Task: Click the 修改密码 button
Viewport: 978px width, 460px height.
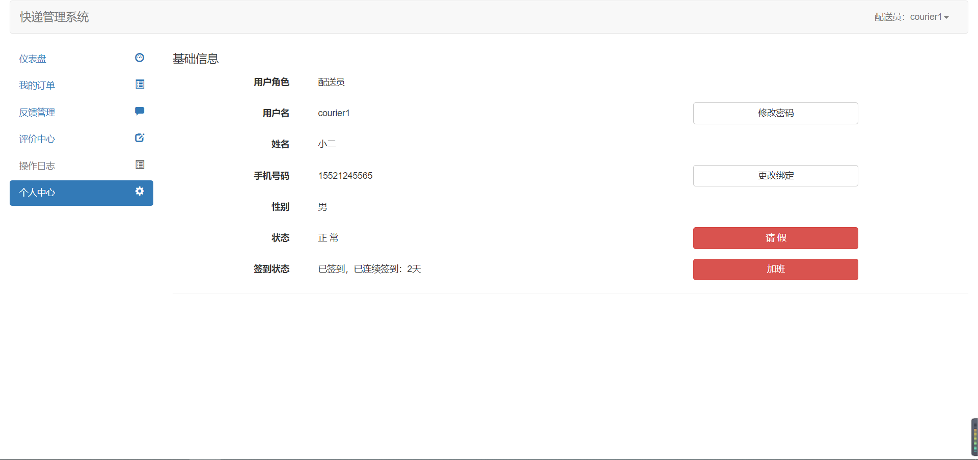Action: (775, 113)
